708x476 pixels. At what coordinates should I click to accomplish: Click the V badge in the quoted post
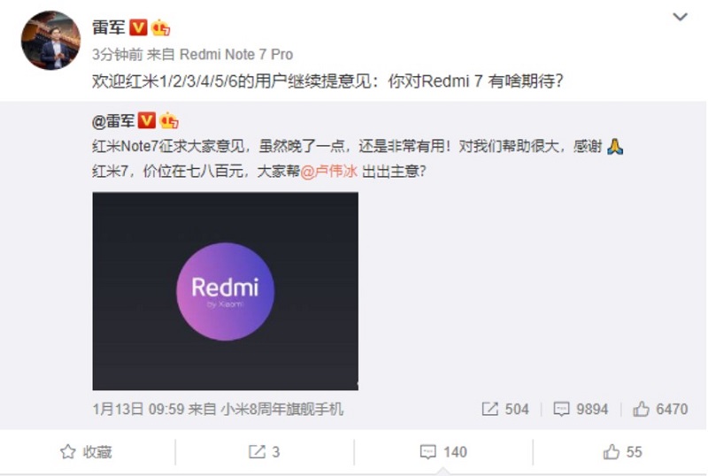tap(147, 120)
